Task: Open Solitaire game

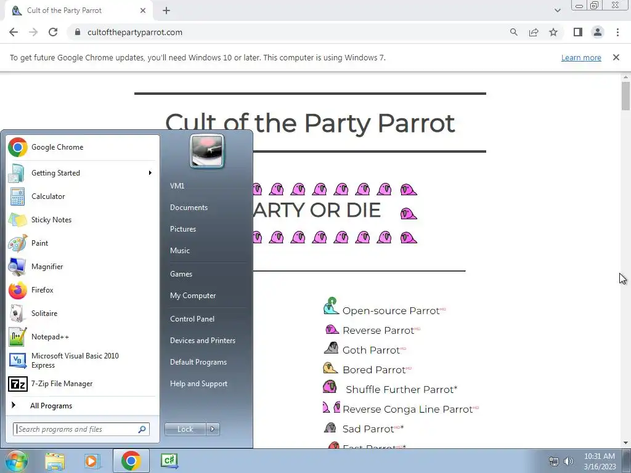Action: click(82, 313)
